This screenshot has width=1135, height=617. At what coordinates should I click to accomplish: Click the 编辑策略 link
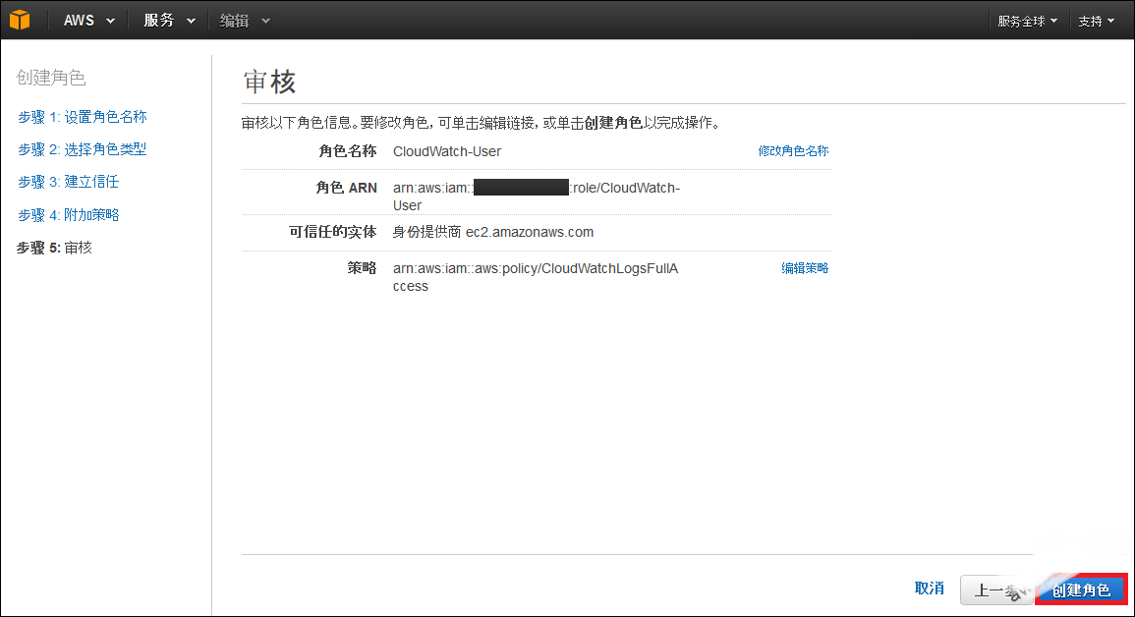click(805, 267)
